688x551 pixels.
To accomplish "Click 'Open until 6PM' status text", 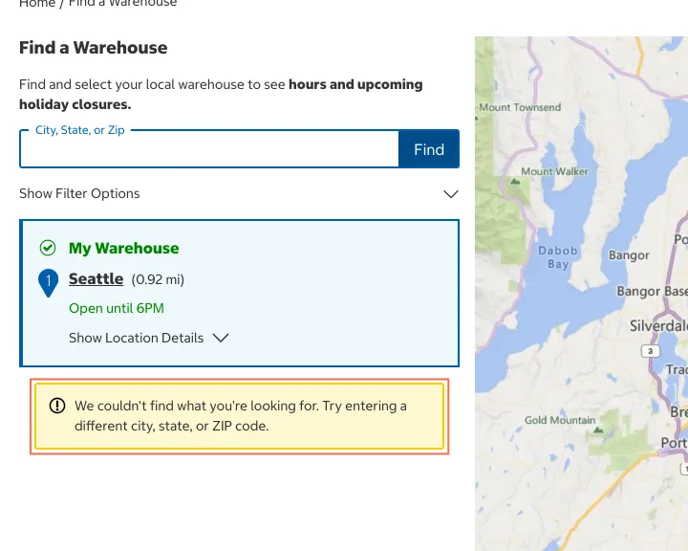I will click(x=117, y=308).
